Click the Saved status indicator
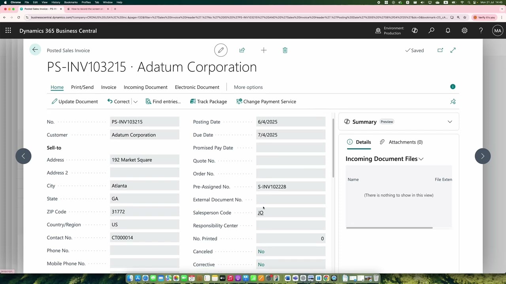Image resolution: width=506 pixels, height=284 pixels. [x=414, y=50]
